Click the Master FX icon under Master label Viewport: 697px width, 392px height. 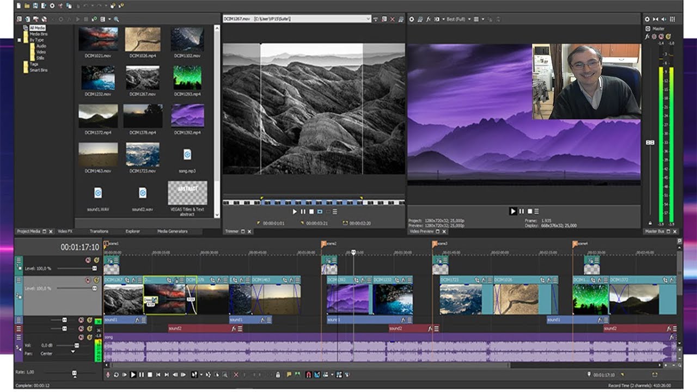647,37
